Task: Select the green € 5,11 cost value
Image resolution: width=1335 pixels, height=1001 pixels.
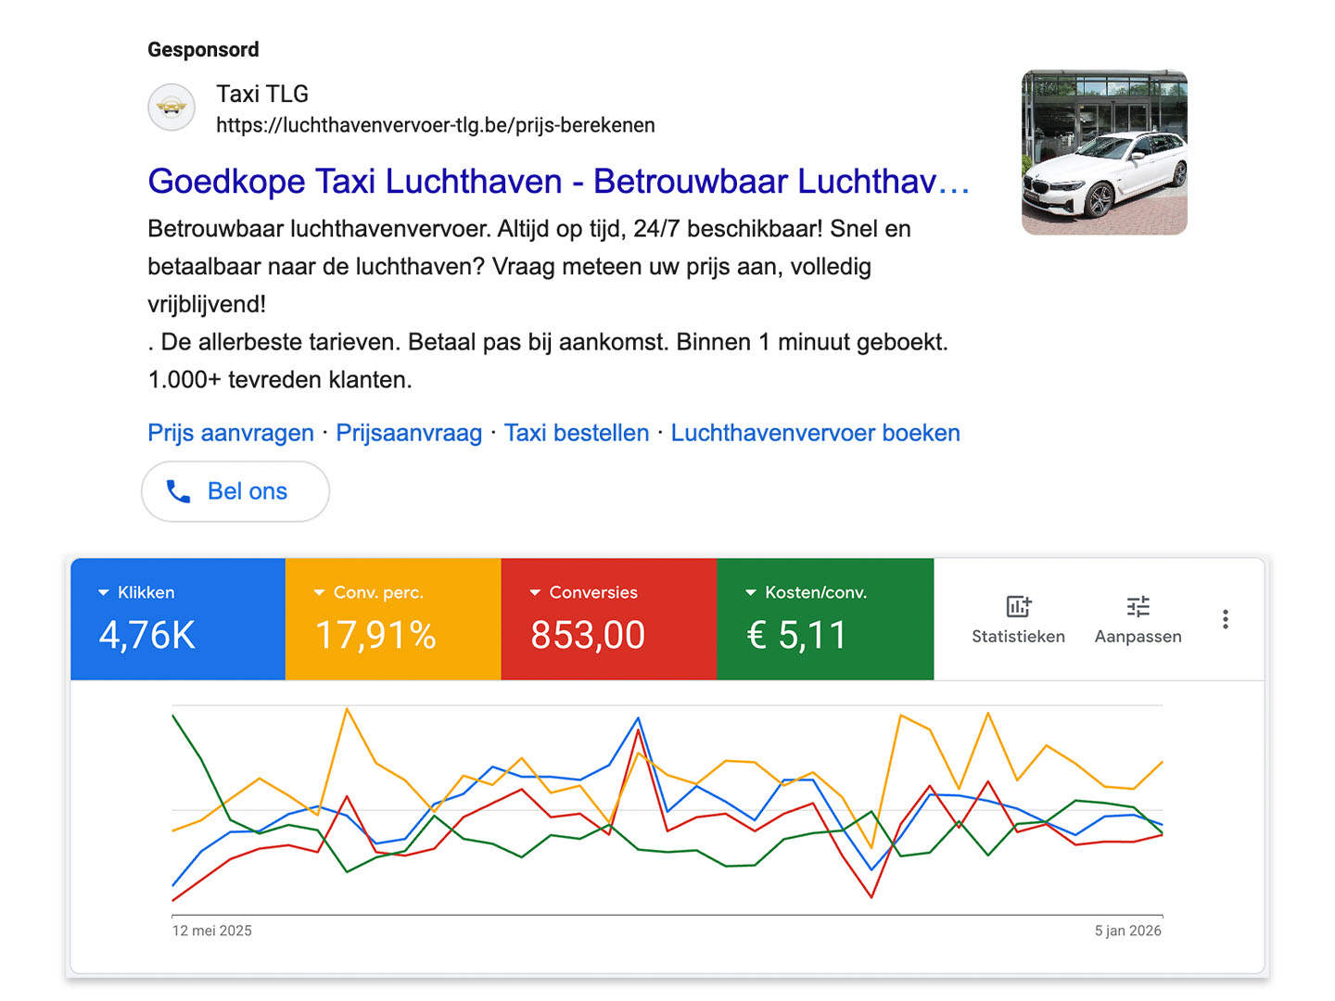Action: pyautogui.click(x=797, y=636)
